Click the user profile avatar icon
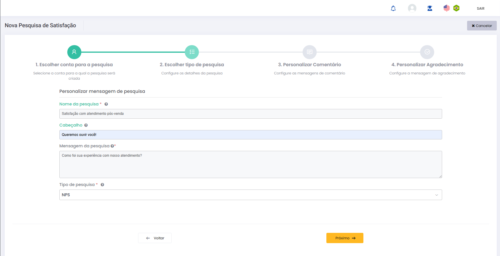The height and width of the screenshot is (256, 500). (x=412, y=8)
